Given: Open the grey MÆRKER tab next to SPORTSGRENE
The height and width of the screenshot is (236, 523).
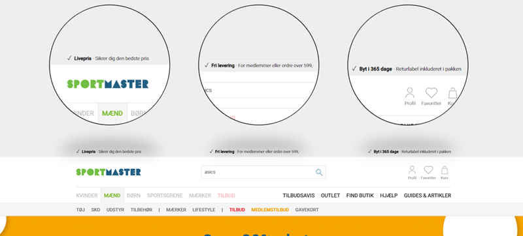Looking at the screenshot, I should click(200, 196).
